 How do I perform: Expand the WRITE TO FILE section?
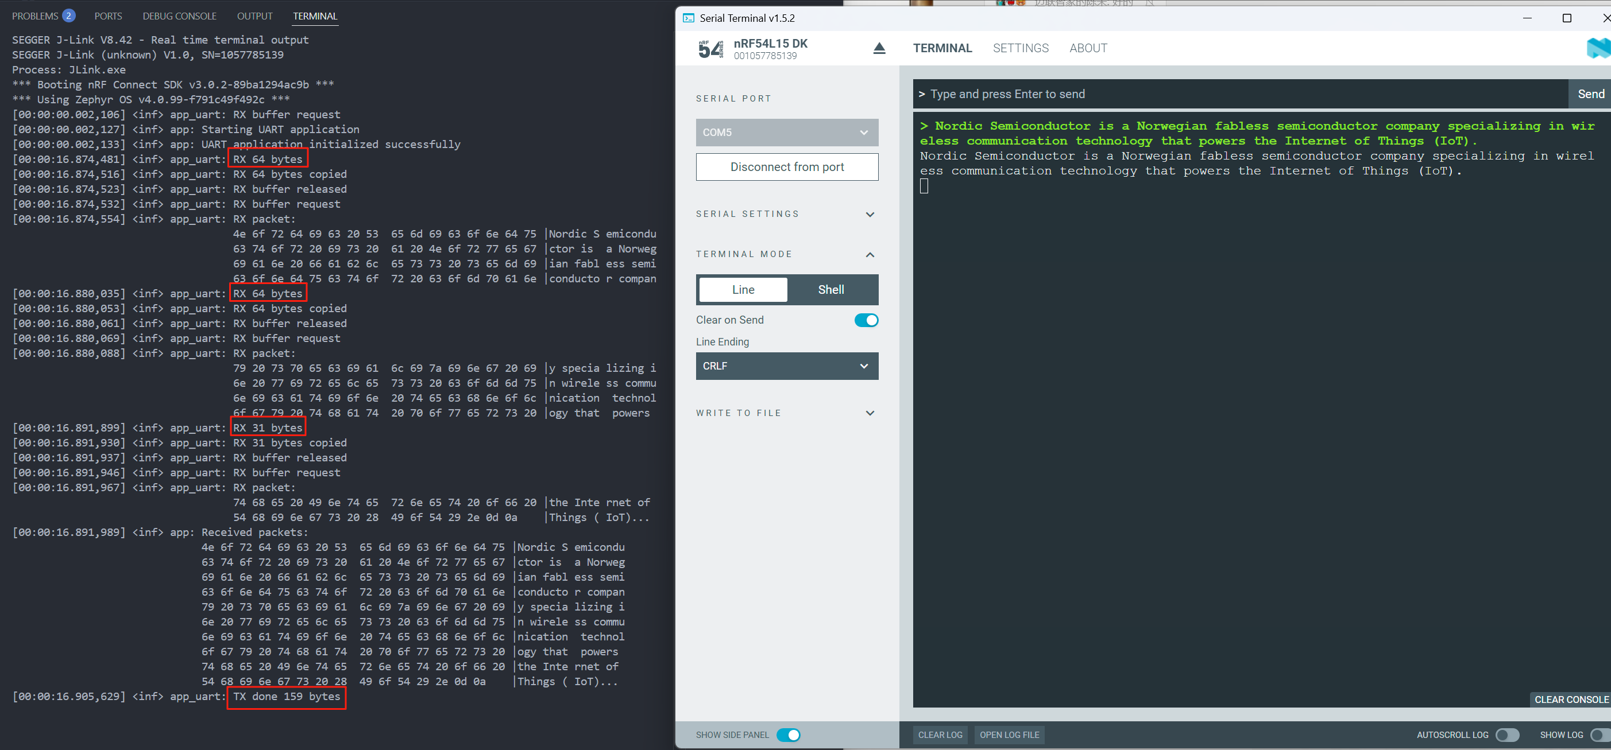[786, 413]
